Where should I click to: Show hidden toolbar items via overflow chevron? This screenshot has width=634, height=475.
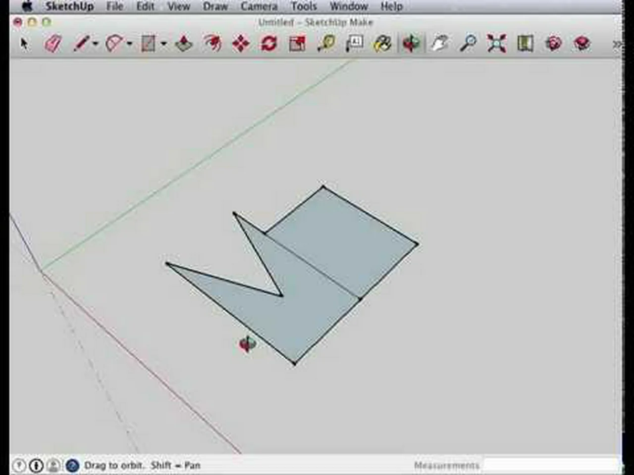pos(617,44)
